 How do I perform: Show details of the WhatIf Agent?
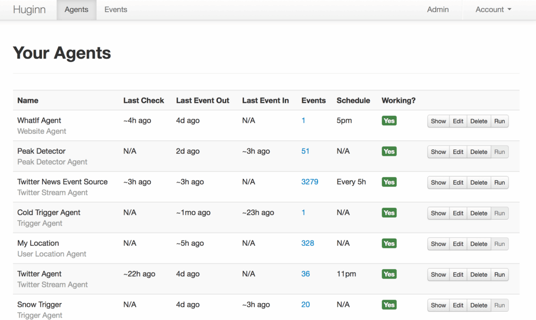point(438,121)
